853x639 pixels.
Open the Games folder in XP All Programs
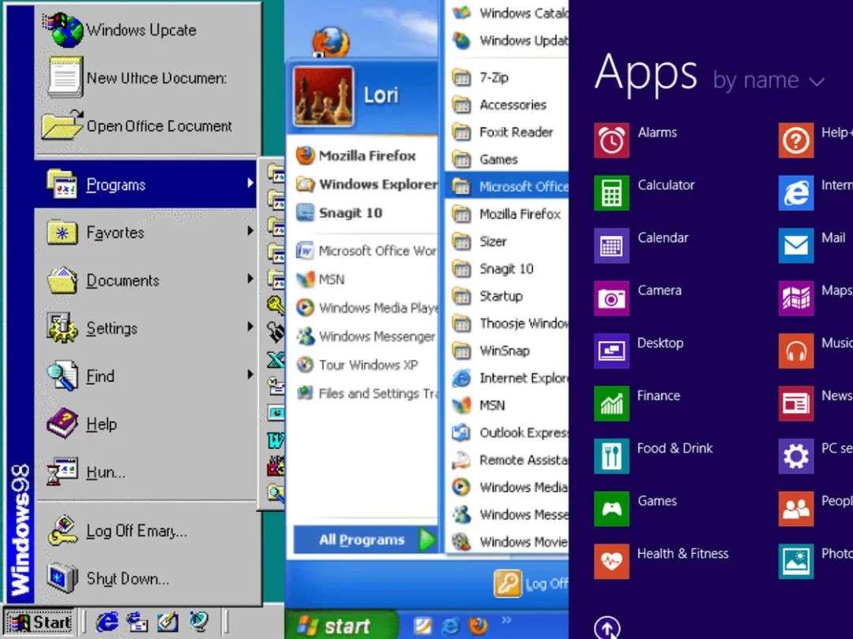(507, 159)
